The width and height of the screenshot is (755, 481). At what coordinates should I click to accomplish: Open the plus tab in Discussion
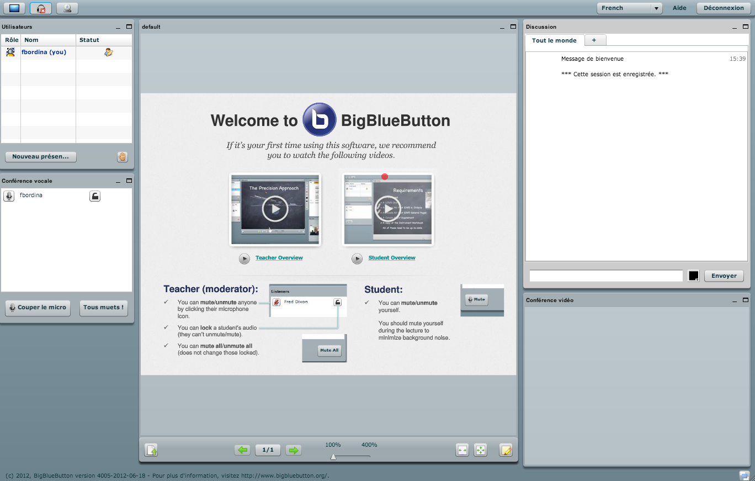[x=594, y=40]
